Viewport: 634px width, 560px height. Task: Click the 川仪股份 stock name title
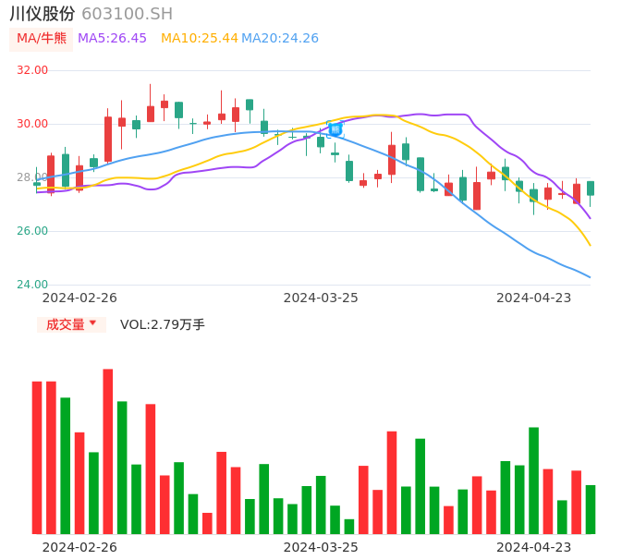43,14
